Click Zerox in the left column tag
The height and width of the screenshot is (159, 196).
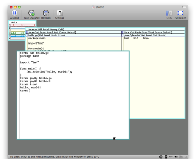coord(62,32)
